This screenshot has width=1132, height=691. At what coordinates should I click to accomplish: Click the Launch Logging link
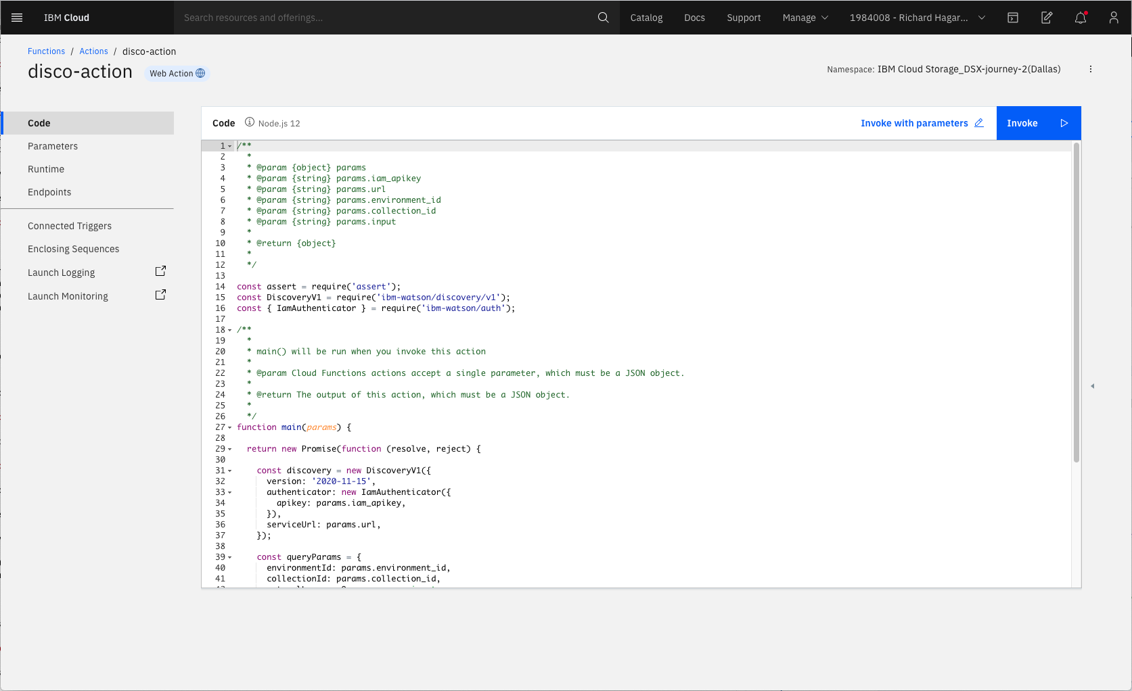tap(61, 272)
